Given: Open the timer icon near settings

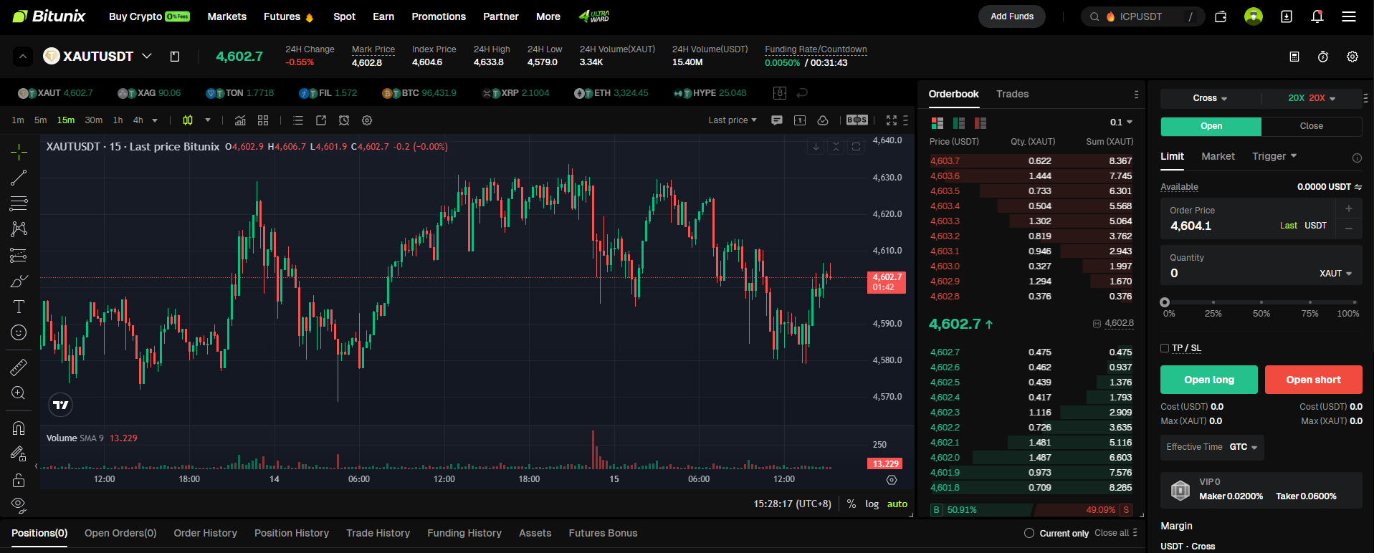Looking at the screenshot, I should 1323,57.
